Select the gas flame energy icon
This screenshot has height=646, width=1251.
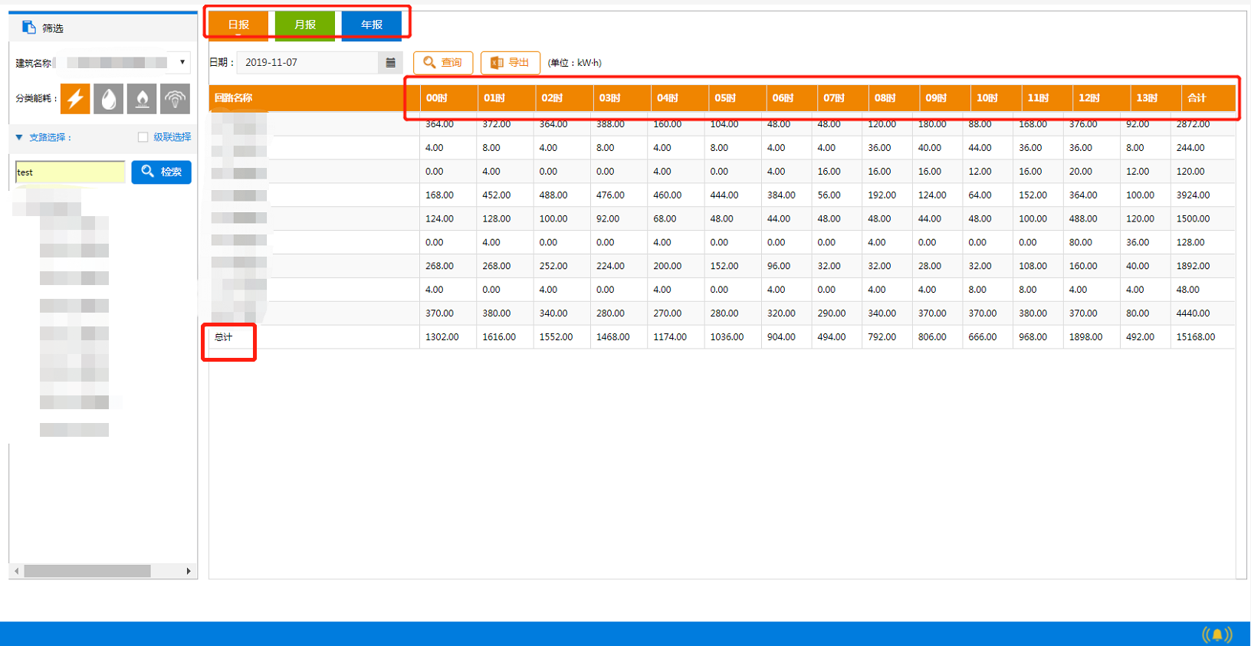pos(142,99)
